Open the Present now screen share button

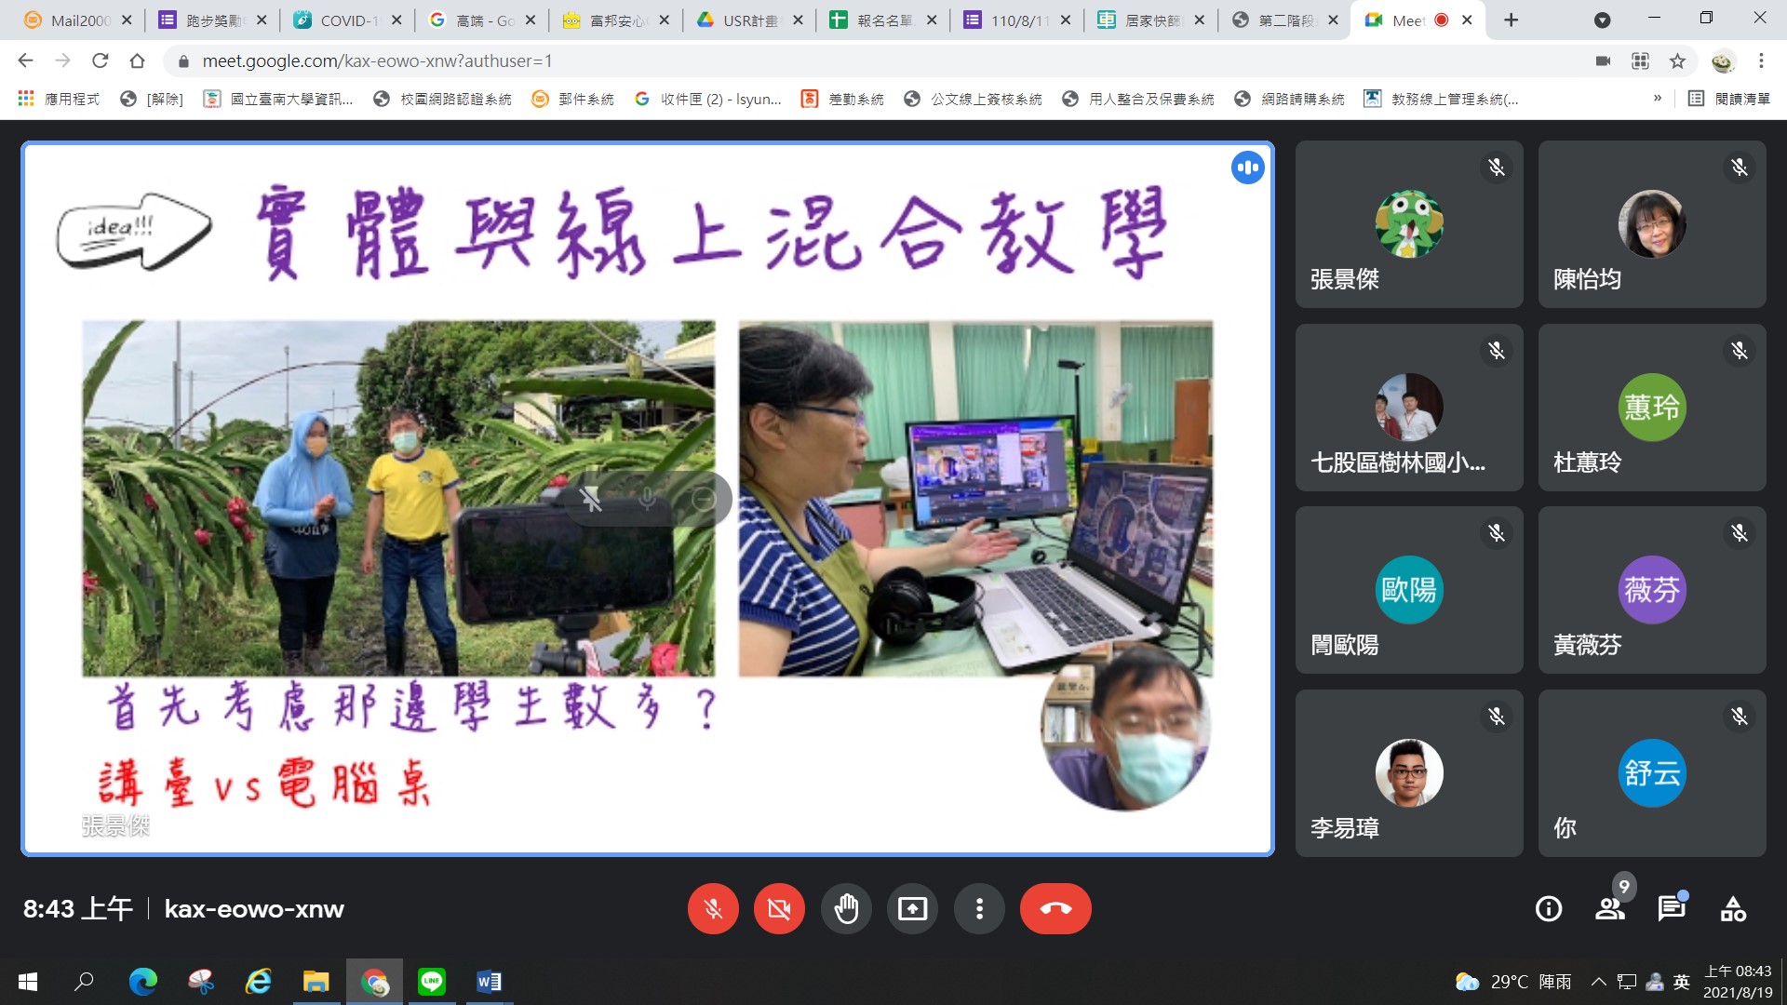coord(912,908)
